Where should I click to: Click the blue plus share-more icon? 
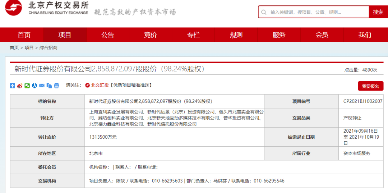click(12, 86)
